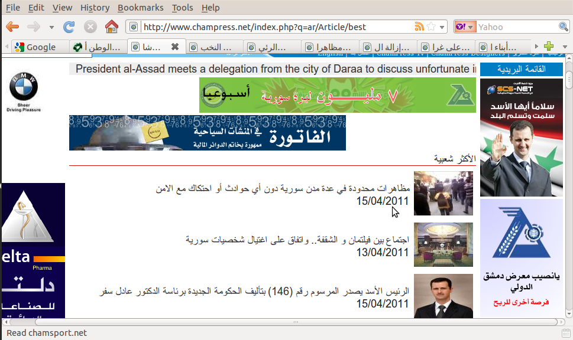Open the address bar history dropdown

[x=442, y=27]
